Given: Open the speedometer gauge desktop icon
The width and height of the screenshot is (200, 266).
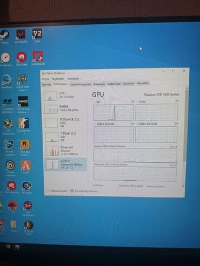Looking at the screenshot, I should click(5, 59).
